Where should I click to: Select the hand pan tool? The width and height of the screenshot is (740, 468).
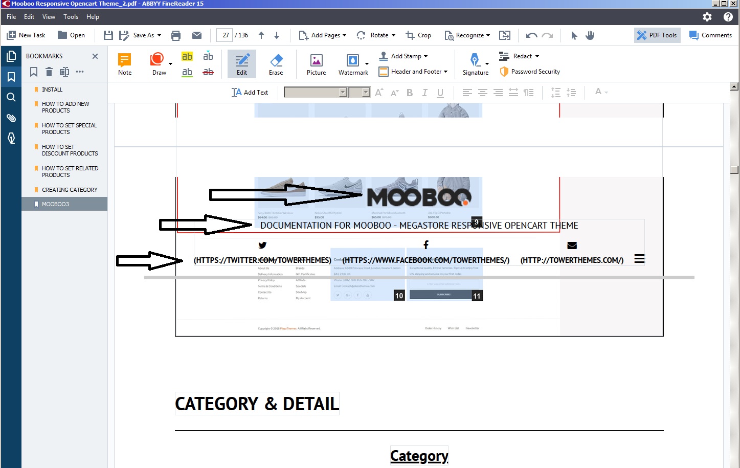tap(590, 35)
